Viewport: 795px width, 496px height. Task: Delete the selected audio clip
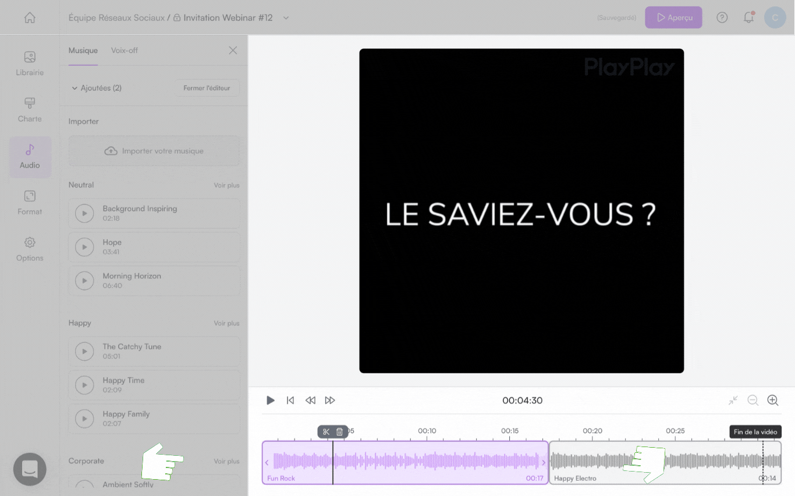pos(340,432)
